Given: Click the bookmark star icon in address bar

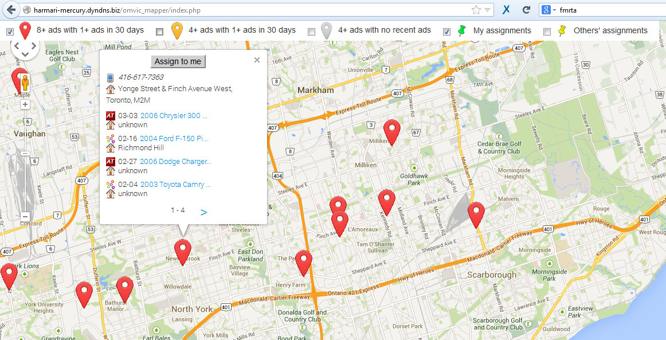Looking at the screenshot, I should coord(476,10).
